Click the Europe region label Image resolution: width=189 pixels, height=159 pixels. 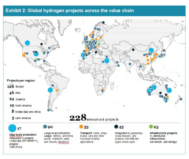pos(19,87)
